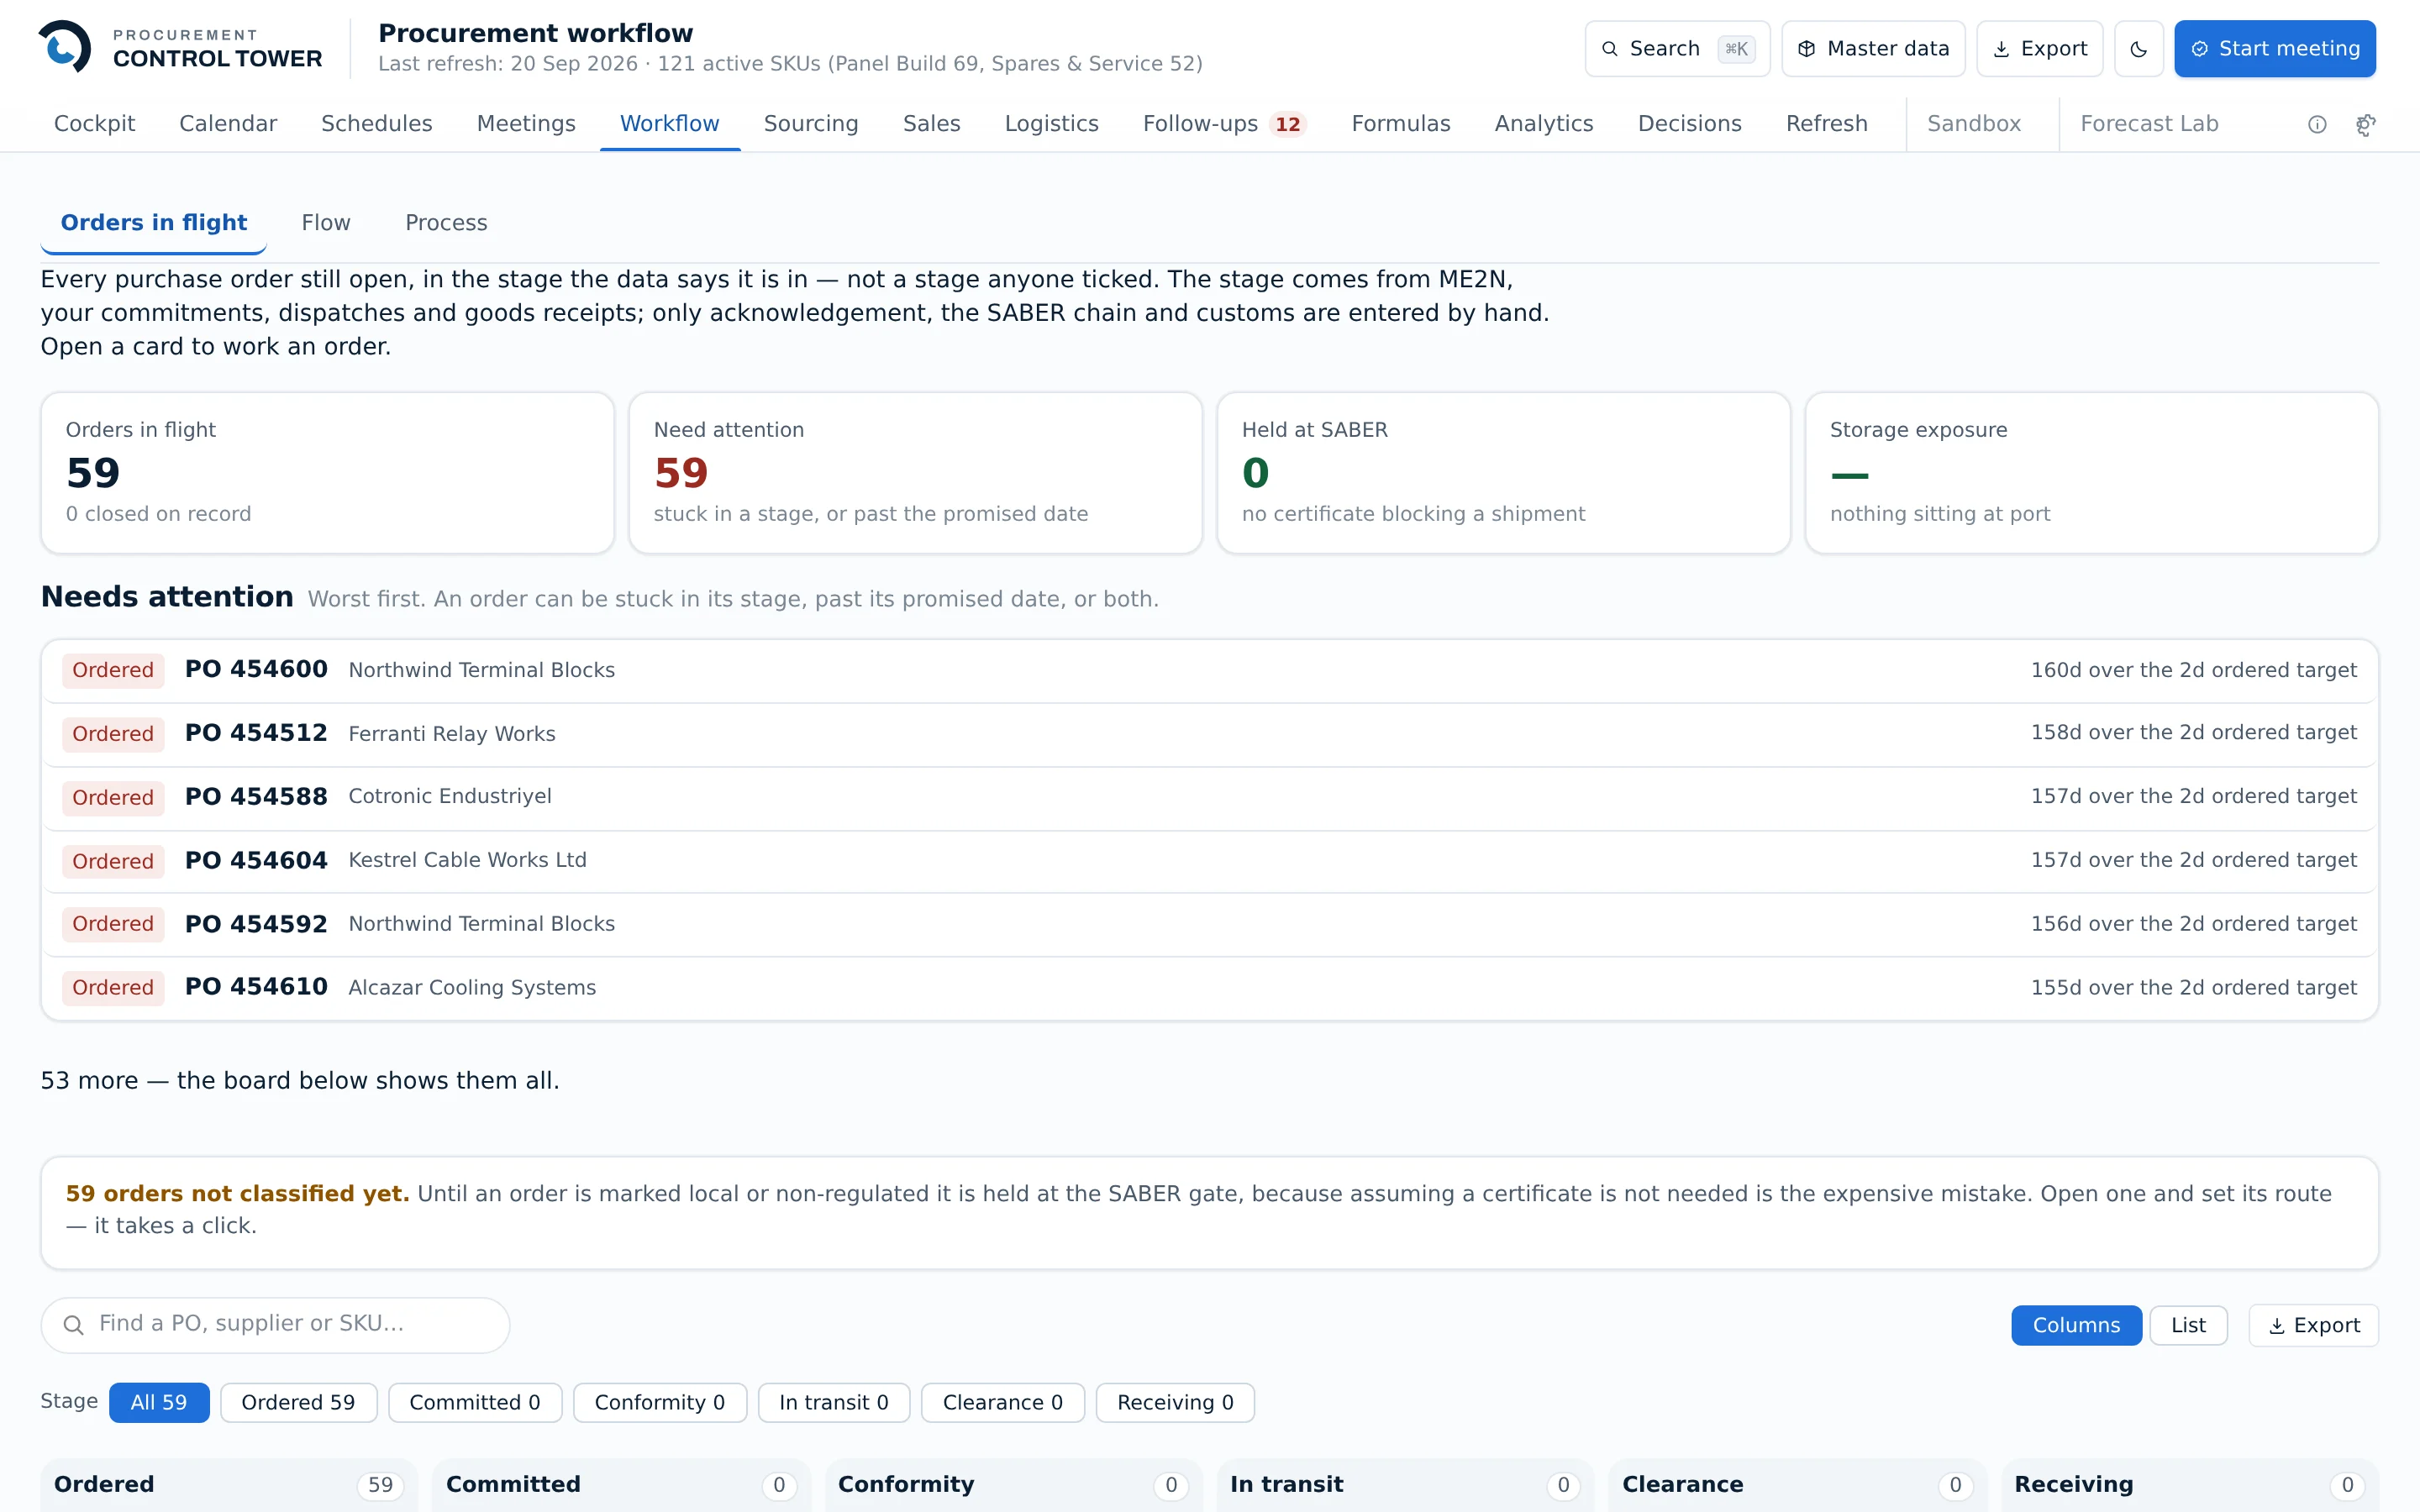Click '53 more — the board below' text
2420x1512 pixels.
[x=300, y=1081]
